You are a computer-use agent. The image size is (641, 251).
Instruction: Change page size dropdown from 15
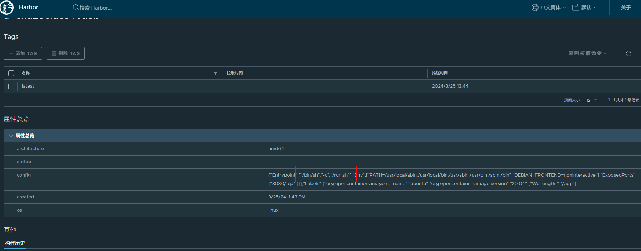[592, 100]
